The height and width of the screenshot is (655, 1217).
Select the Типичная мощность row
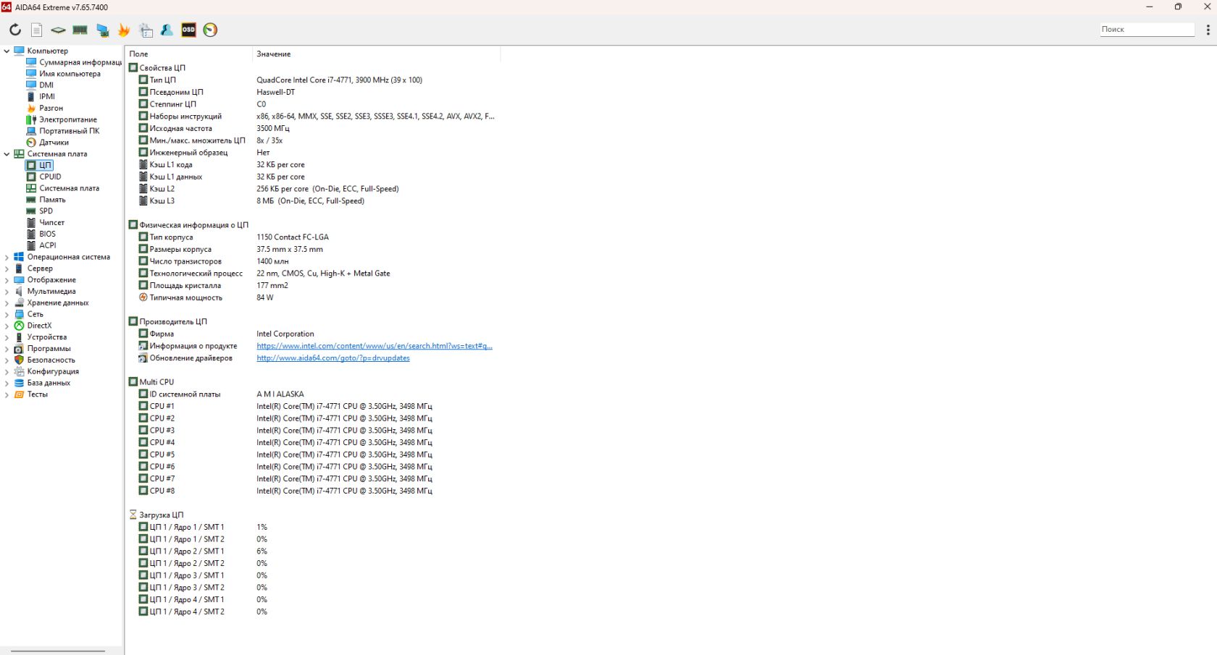point(313,297)
